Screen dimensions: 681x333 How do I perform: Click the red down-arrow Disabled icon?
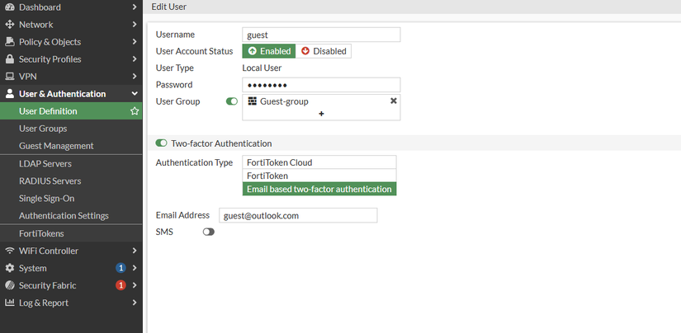click(305, 51)
